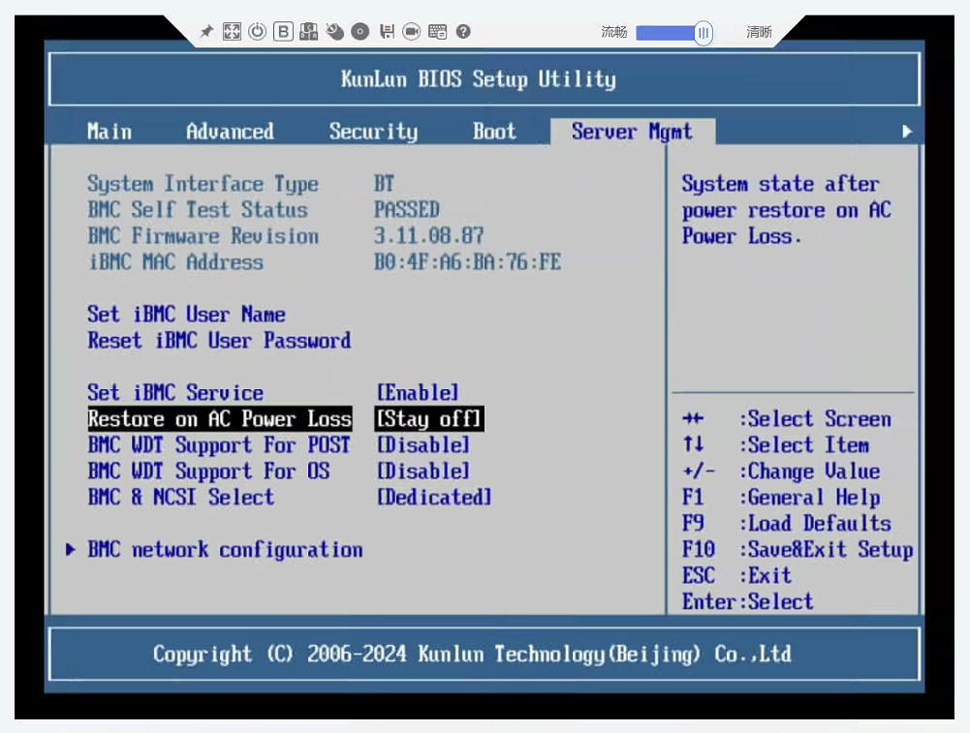Viewport: 970px width, 733px height.
Task: Select Set iBMC User Name
Action: [x=186, y=314]
